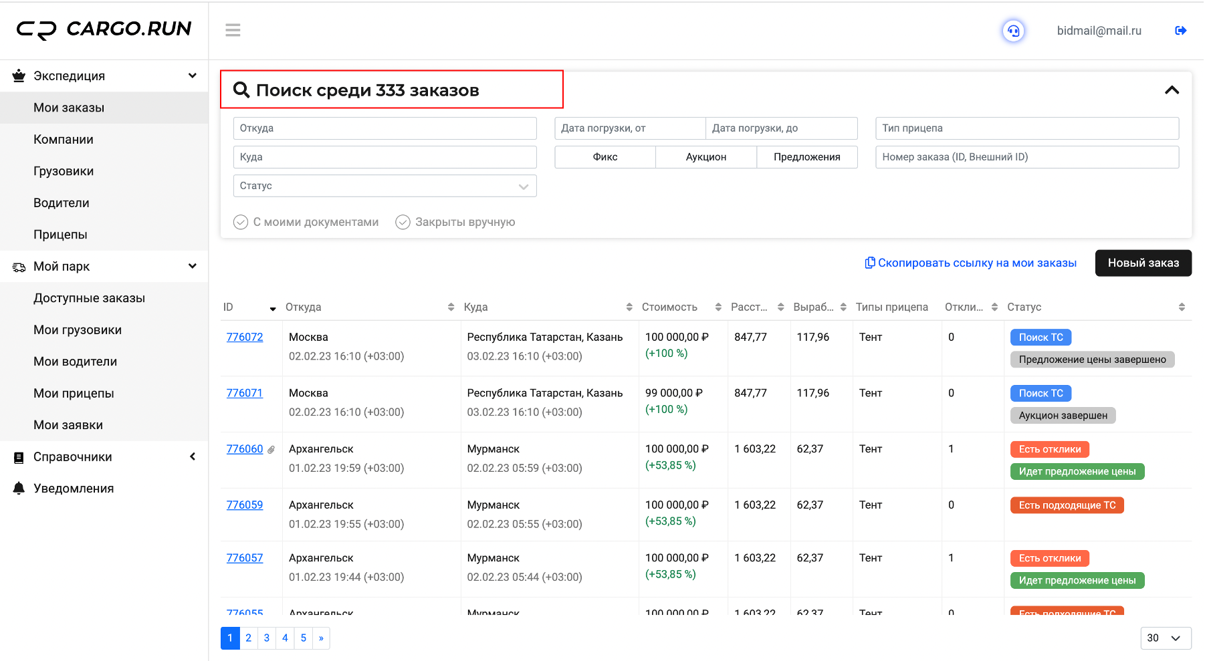Click the Новый заказ button
This screenshot has height=661, width=1205.
point(1143,263)
